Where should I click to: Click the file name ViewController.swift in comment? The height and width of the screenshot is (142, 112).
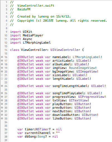36,6
